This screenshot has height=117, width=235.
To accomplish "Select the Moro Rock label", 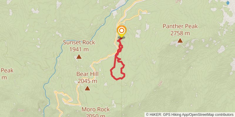I will [x=96, y=109].
